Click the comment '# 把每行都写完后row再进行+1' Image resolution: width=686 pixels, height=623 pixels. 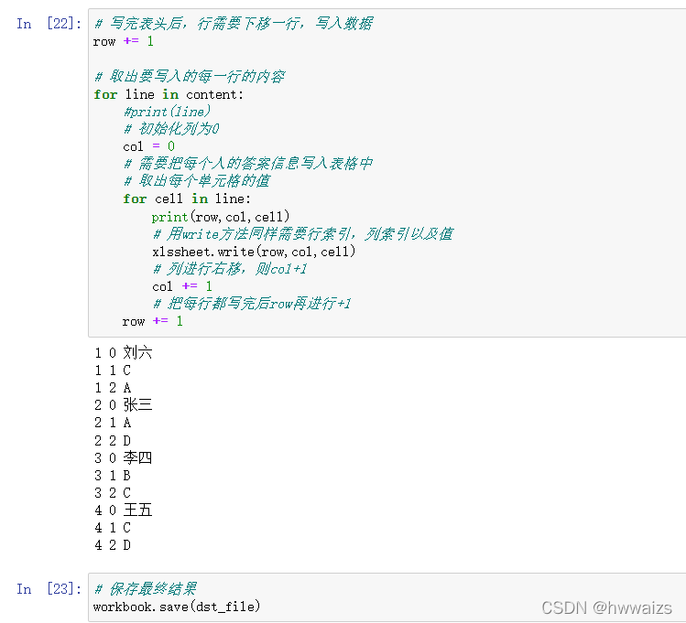[x=252, y=304]
